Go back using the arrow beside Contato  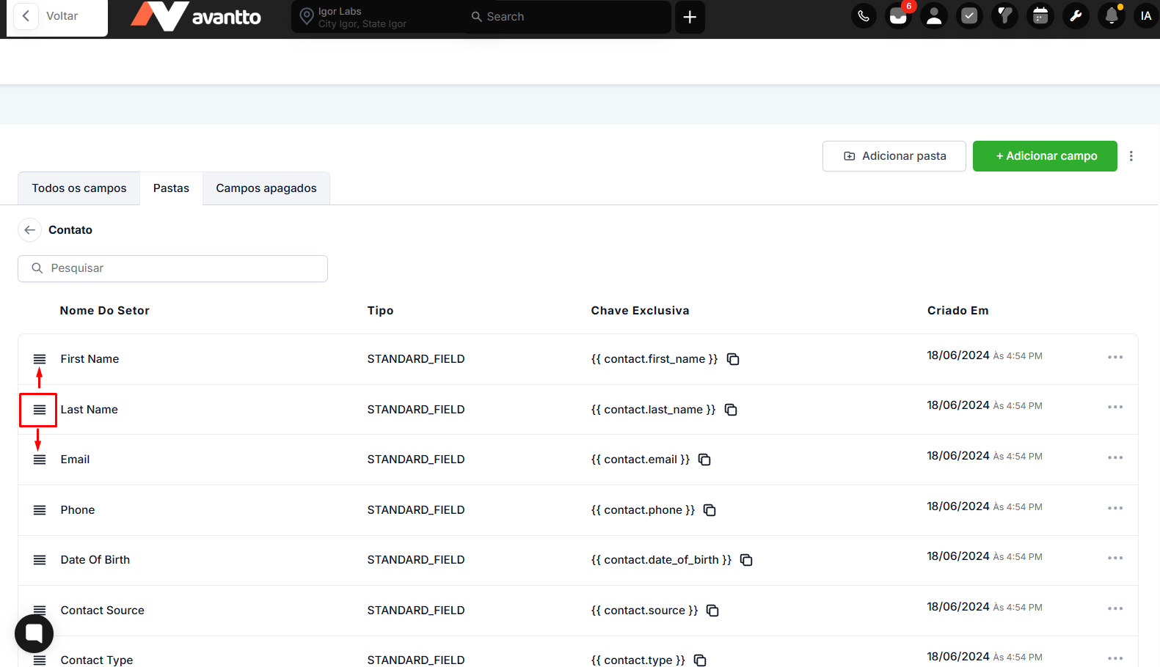[x=29, y=230]
